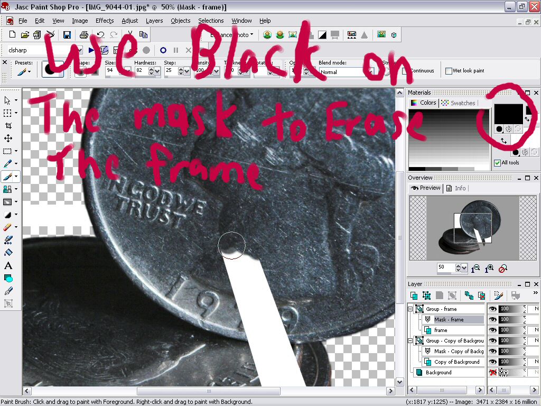This screenshot has width=541, height=406.
Task: Click the canvas vertical scrollbar down arrow
Action: (399, 382)
